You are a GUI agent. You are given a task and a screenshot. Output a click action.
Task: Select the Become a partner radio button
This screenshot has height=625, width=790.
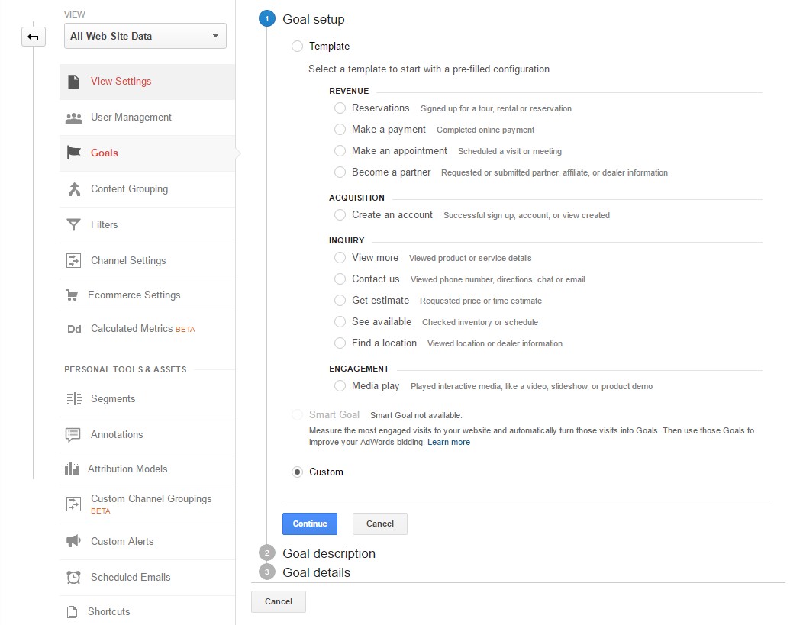pos(340,172)
